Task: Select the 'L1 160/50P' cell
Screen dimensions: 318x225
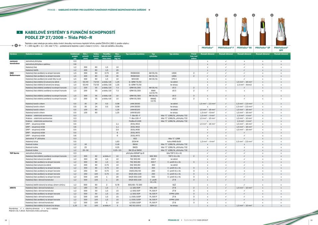Action: pyautogui.click(x=135, y=188)
